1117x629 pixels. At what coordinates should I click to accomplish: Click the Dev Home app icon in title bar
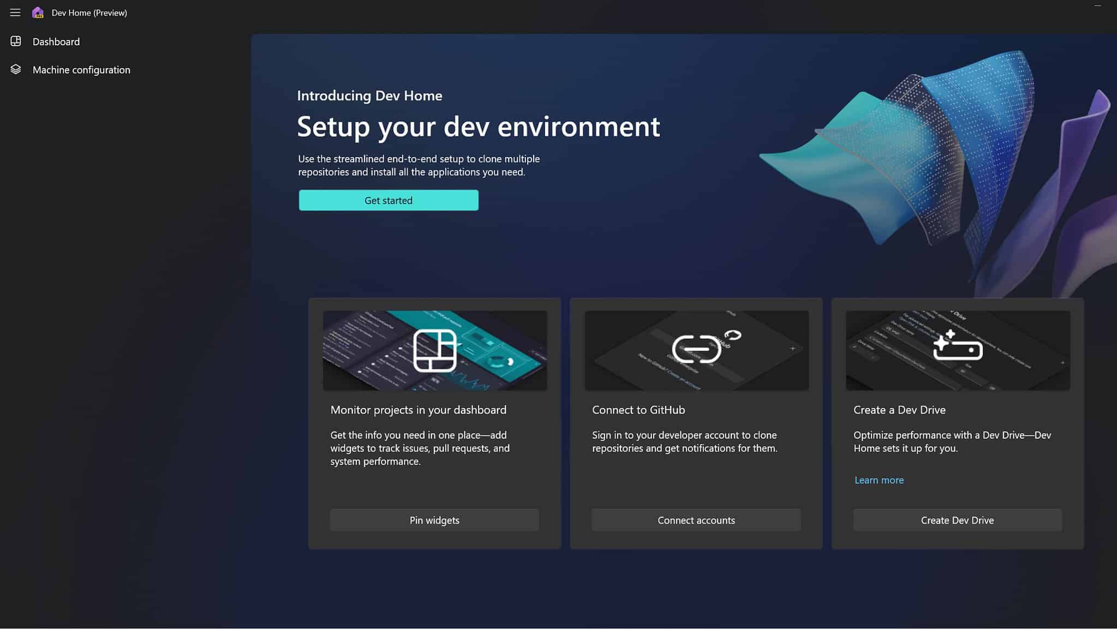click(38, 12)
